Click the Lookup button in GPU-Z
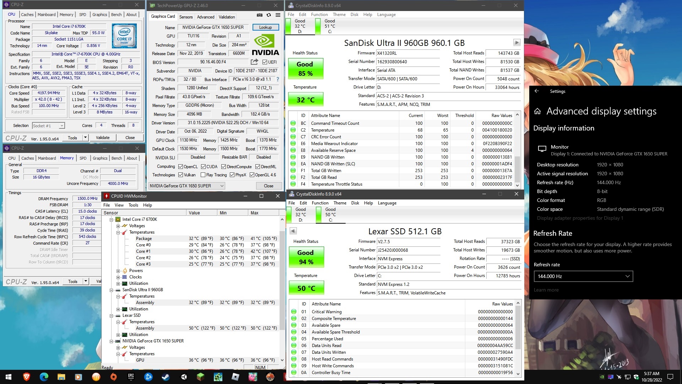This screenshot has width=682, height=384. tap(265, 27)
